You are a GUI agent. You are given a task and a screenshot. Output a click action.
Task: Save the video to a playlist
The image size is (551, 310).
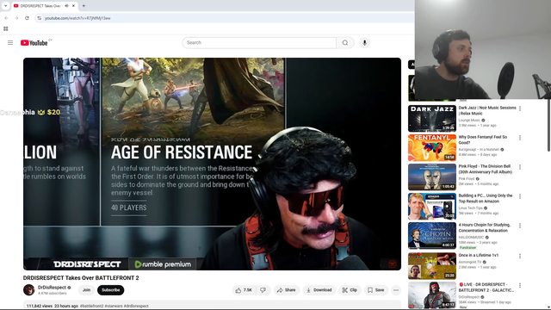(x=375, y=290)
